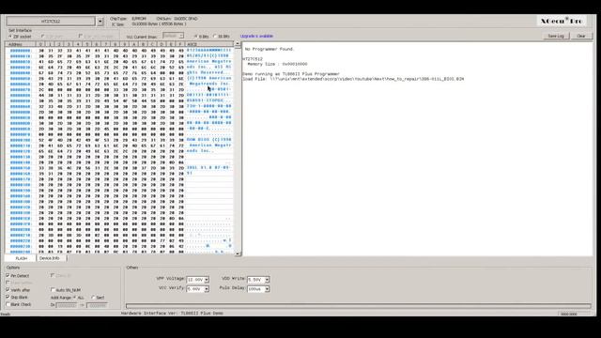
Task: Expand the chip list dropdown arrow
Action: coord(100,22)
